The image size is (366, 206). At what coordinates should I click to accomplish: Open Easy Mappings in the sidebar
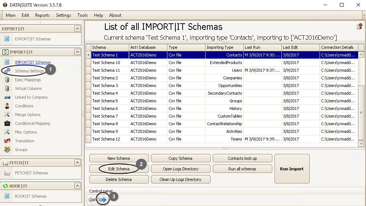pos(28,80)
